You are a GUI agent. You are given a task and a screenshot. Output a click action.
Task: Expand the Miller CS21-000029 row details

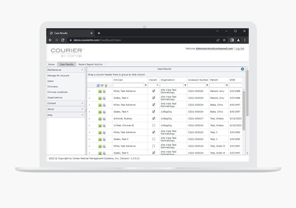89,92
